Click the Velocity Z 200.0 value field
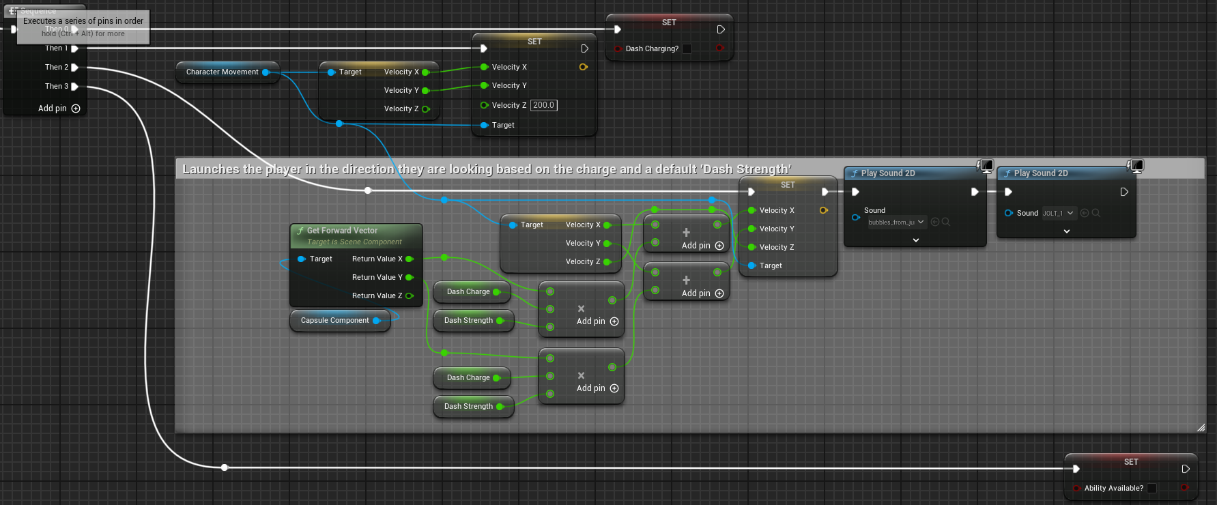Viewport: 1217px width, 505px height. coord(544,105)
